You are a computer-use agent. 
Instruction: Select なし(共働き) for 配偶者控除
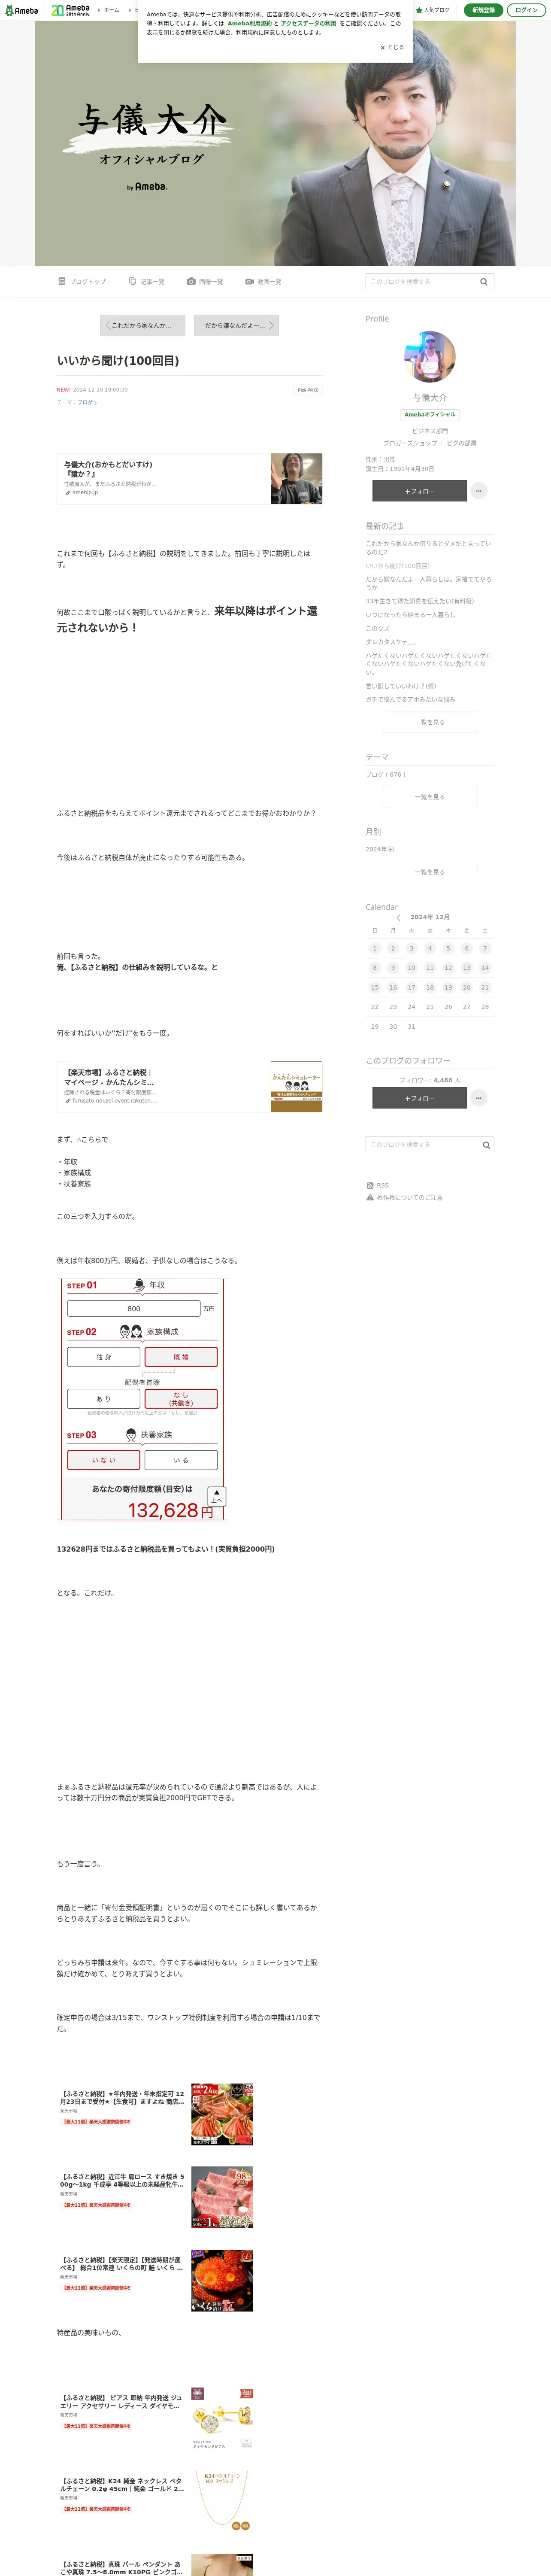[181, 1399]
